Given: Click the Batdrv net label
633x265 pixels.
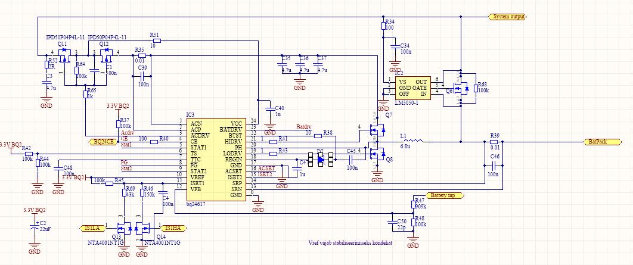Looking at the screenshot, I should [x=304, y=127].
